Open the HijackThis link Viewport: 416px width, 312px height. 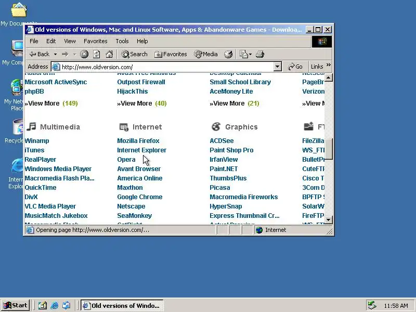[133, 92]
